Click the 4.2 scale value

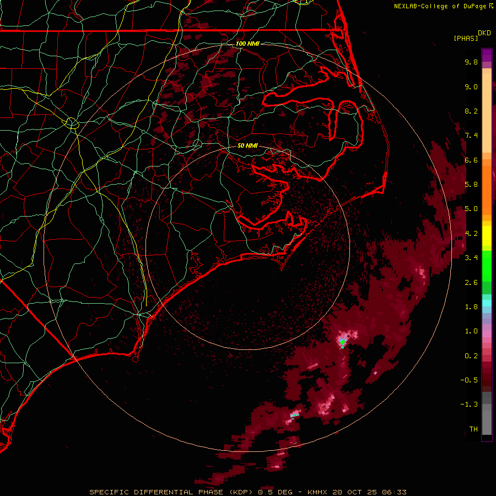point(471,234)
